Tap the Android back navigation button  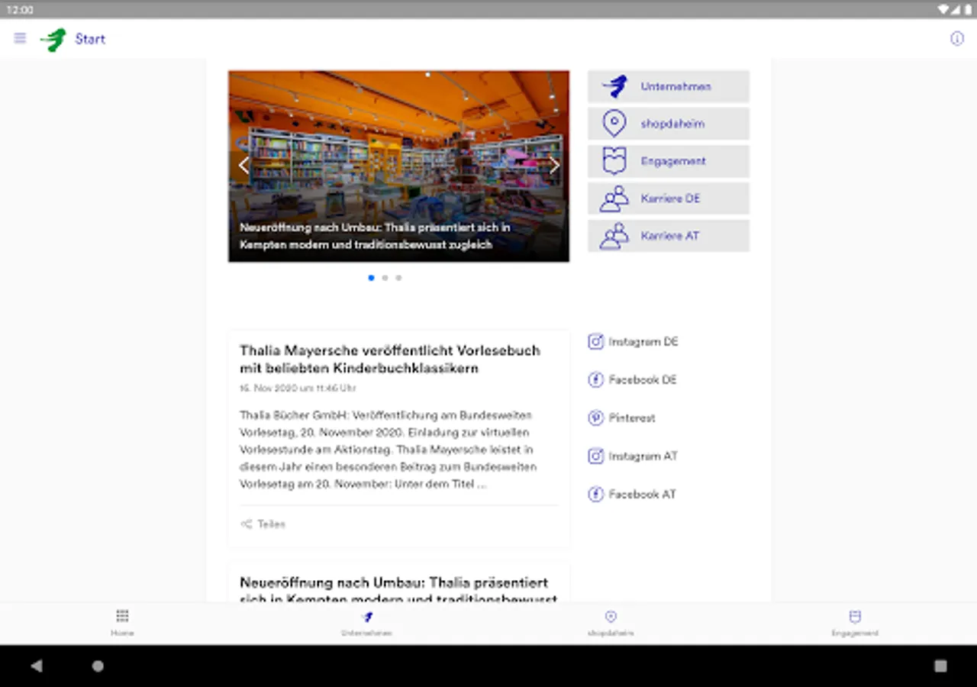37,666
